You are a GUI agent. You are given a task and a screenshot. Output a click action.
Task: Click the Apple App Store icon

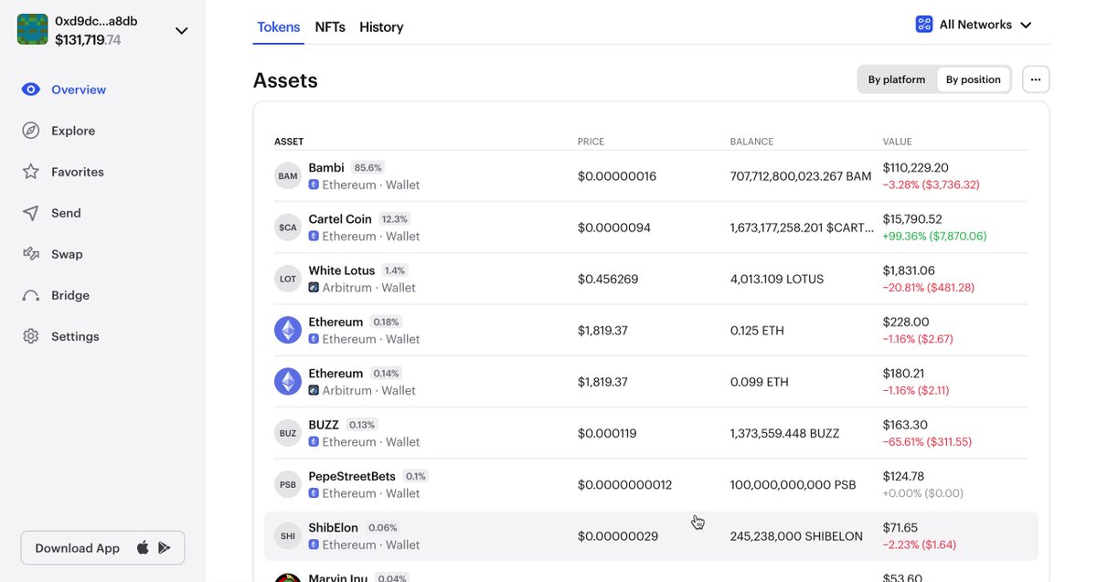pos(143,548)
